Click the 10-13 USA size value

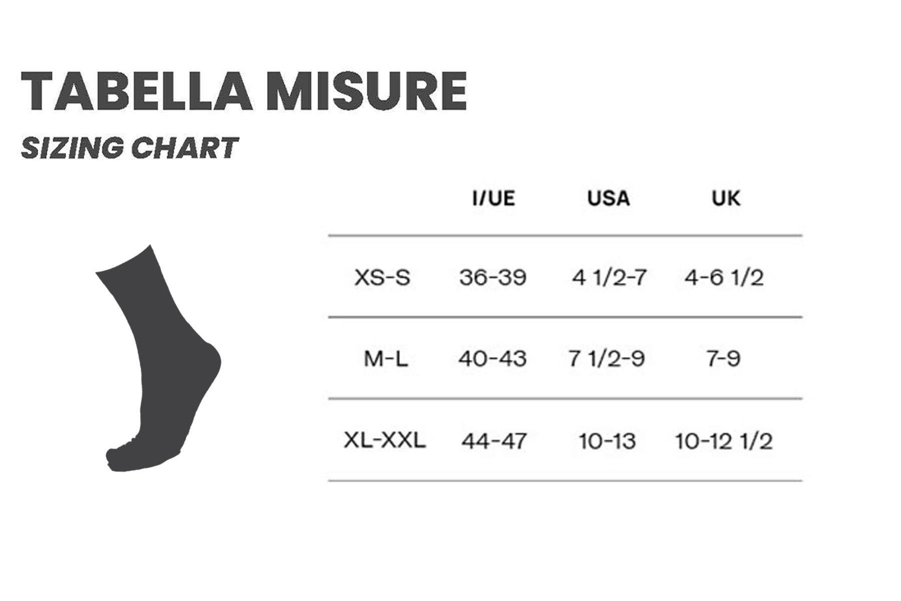607,441
